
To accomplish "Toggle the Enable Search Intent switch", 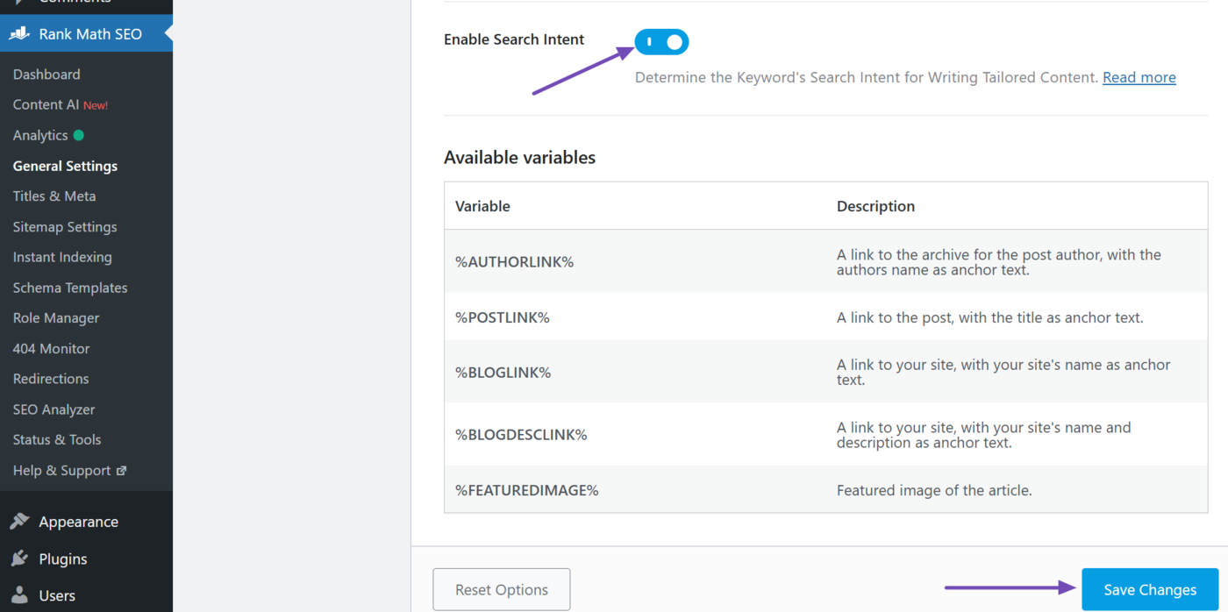I will tap(662, 42).
